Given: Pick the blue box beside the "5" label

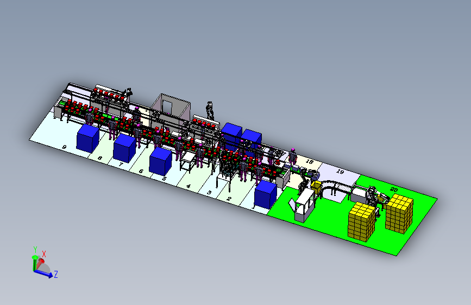Looking at the screenshot, I should click(160, 162).
